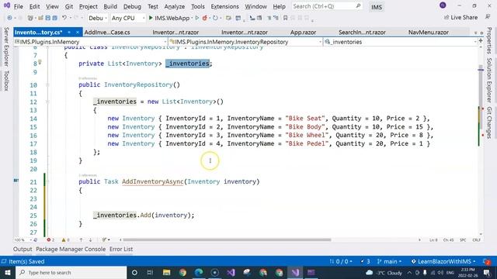
Task: Click the notifications bell in status bar
Action: click(487, 262)
